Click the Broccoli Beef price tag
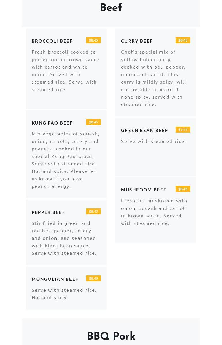Viewport: 222px width, 345px height. (93, 40)
